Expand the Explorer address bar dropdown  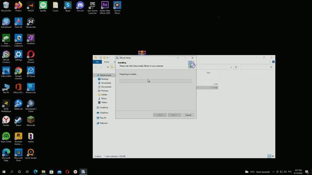tap(231, 67)
